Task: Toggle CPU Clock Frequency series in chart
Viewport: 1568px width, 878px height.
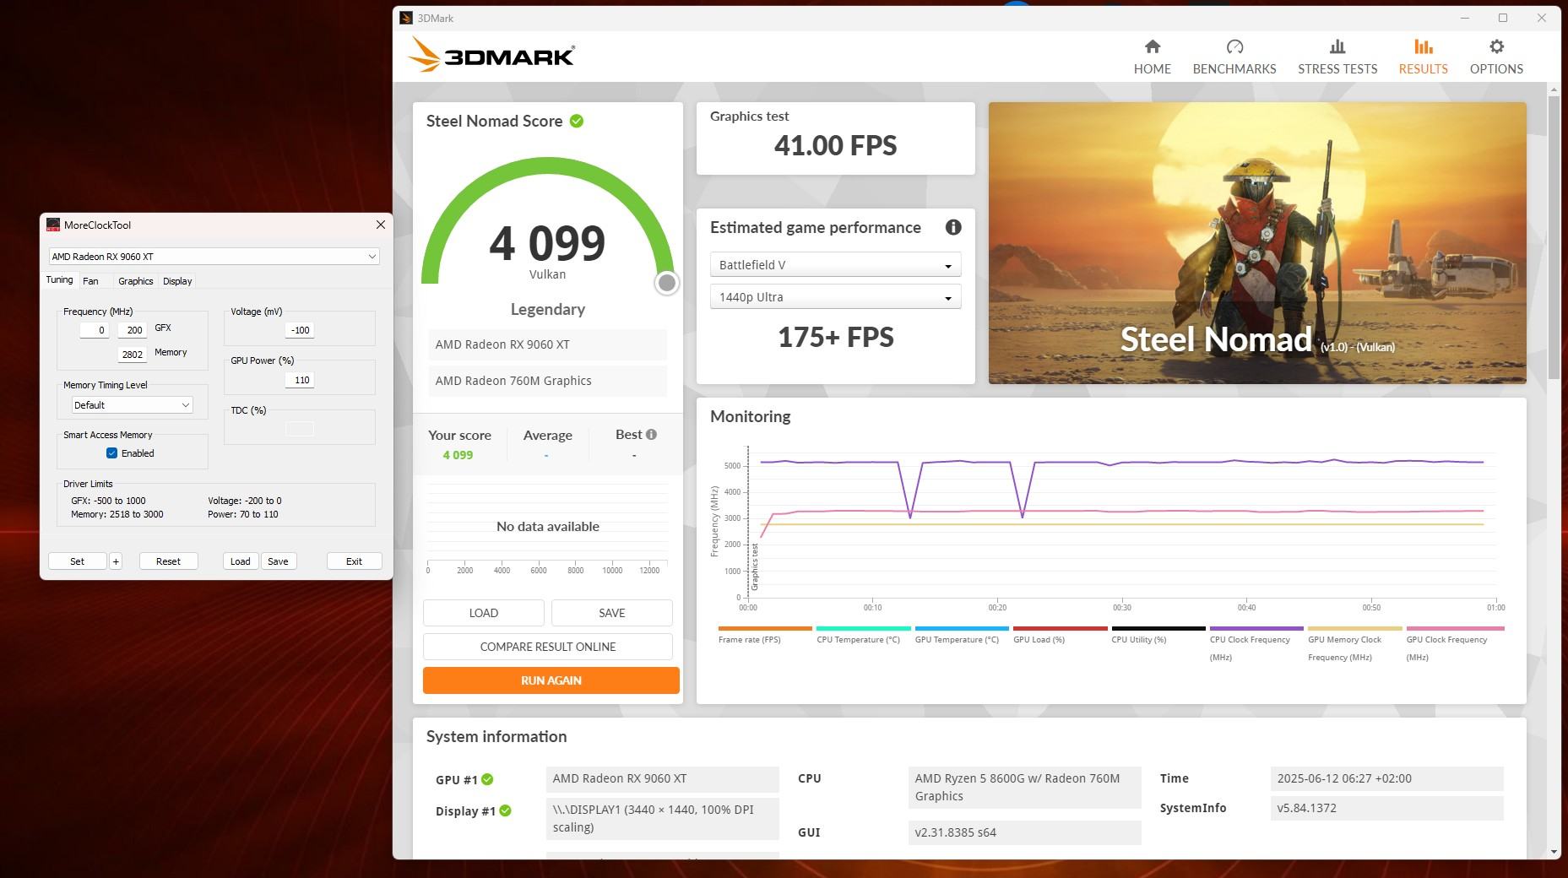Action: coord(1256,643)
